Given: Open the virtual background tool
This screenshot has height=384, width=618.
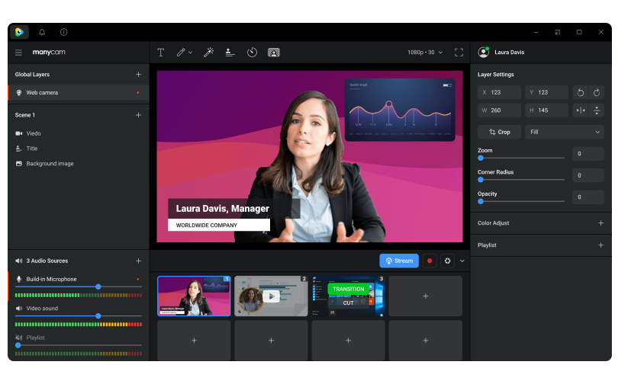Looking at the screenshot, I should (274, 53).
